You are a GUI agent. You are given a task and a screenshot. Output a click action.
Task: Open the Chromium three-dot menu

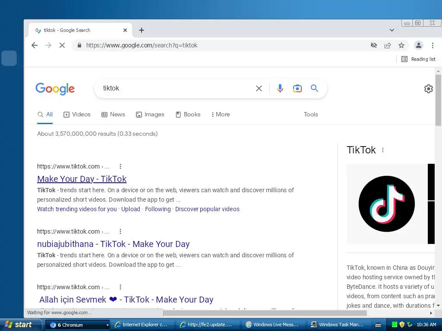pos(433,45)
